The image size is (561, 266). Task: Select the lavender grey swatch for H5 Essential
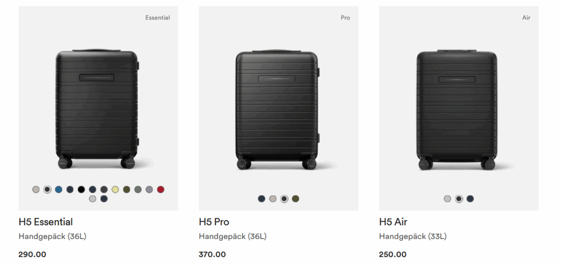pos(149,189)
